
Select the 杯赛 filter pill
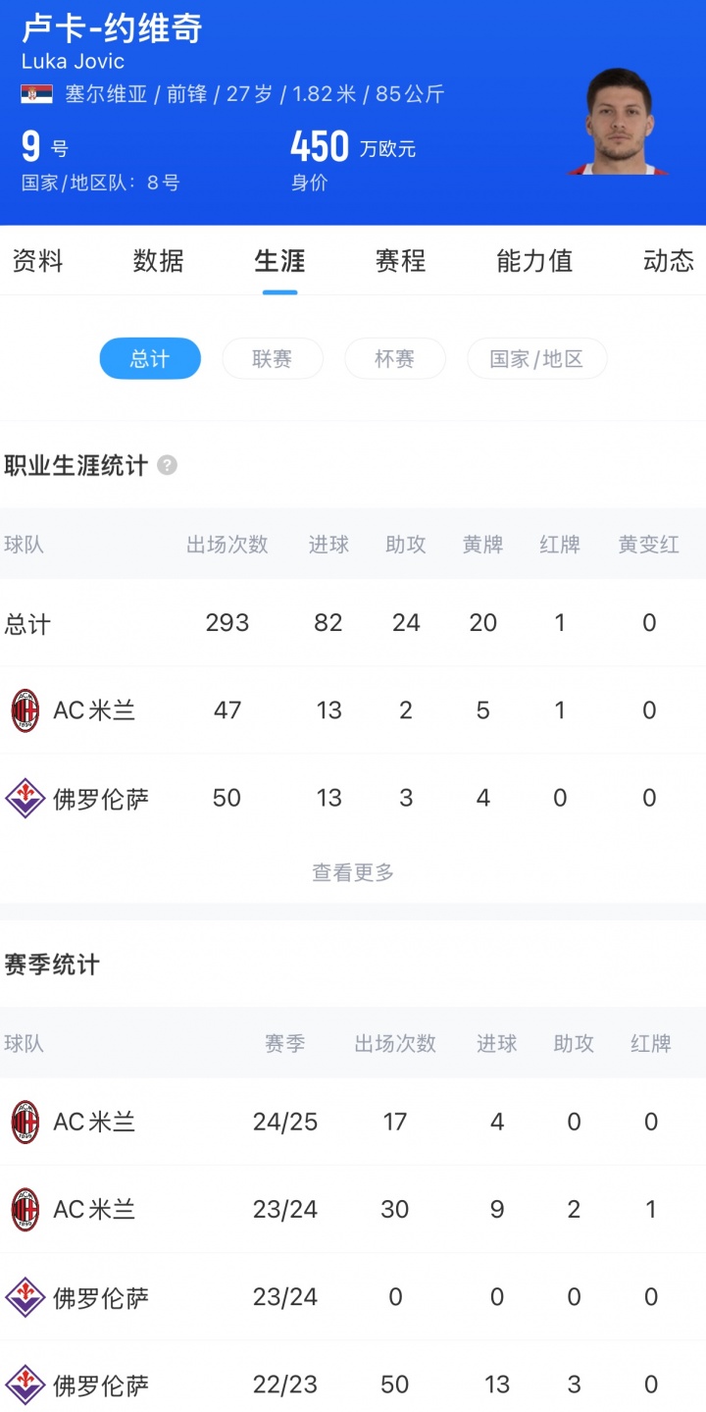click(394, 359)
